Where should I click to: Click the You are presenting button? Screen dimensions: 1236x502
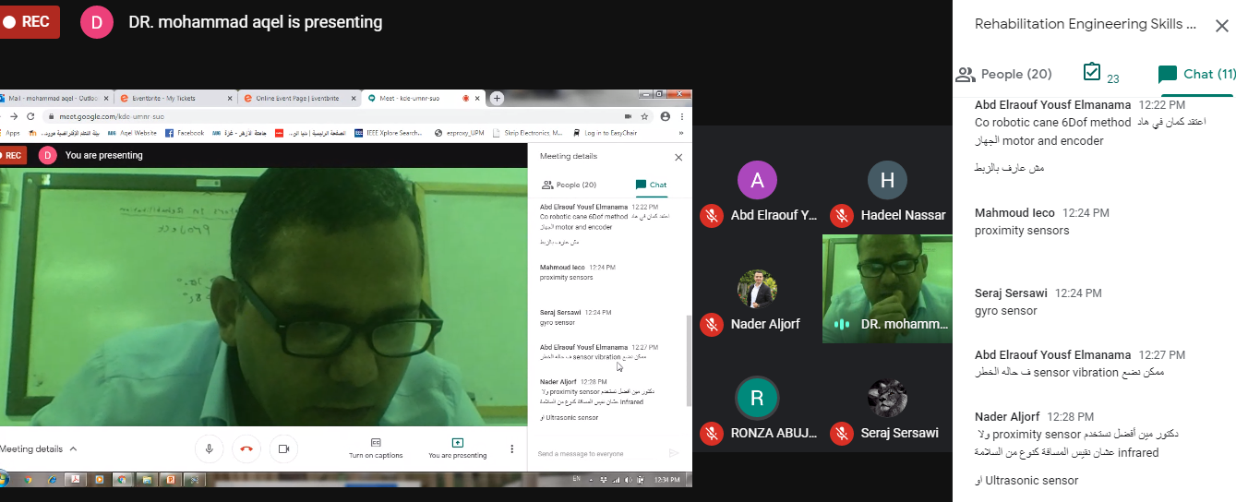[457, 448]
